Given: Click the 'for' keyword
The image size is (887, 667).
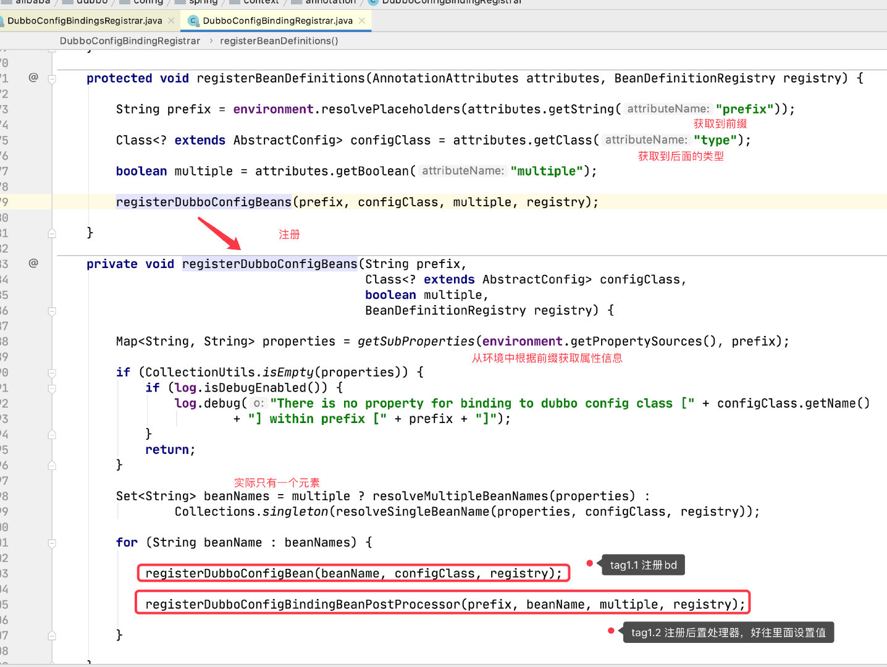Looking at the screenshot, I should 127,542.
